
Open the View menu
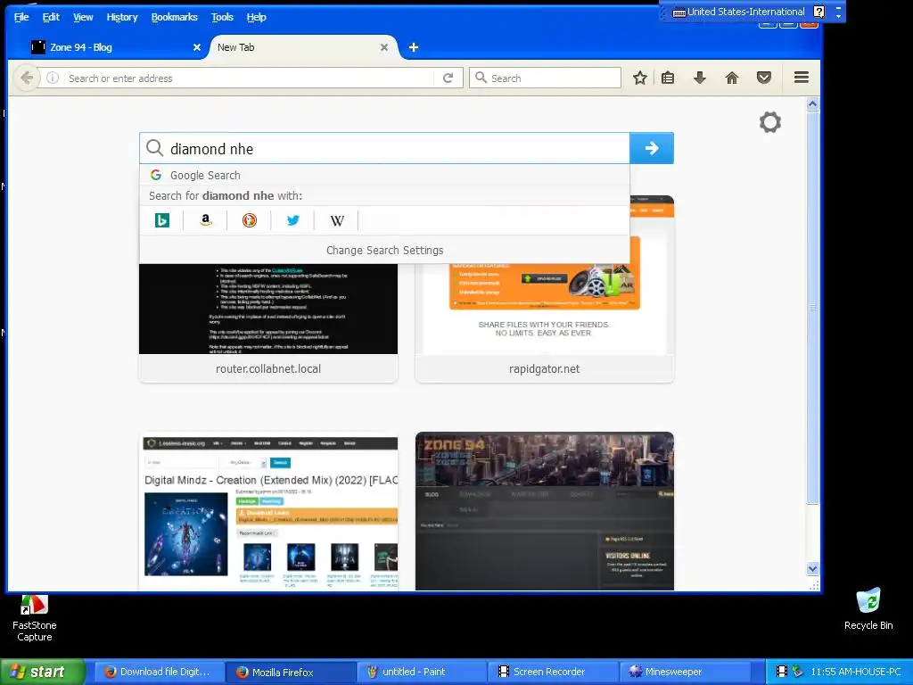(83, 17)
